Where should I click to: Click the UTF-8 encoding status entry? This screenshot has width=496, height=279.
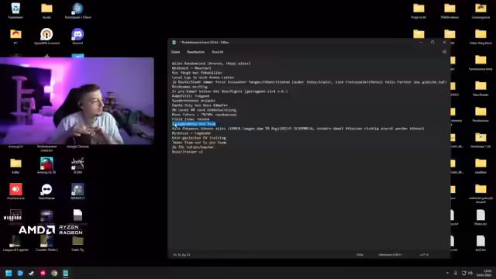424,255
